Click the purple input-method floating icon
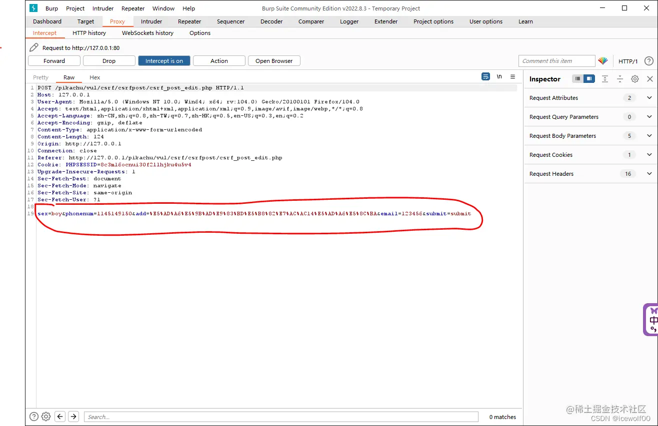This screenshot has width=658, height=426. [x=650, y=320]
